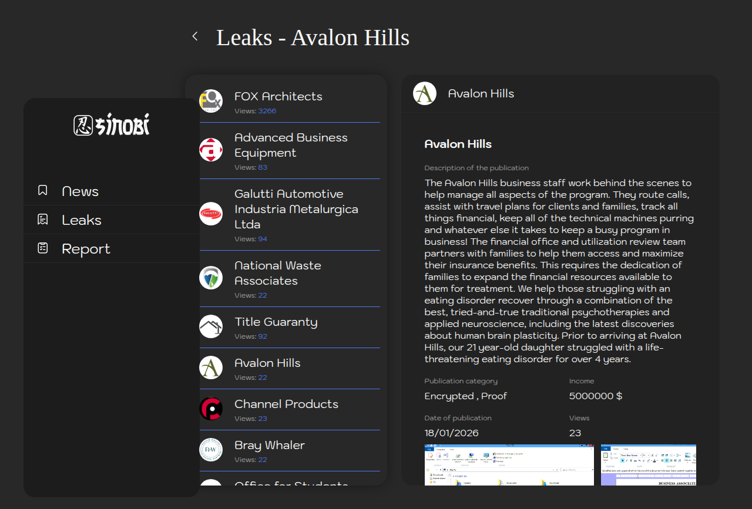Viewport: 752px width, 509px height.
Task: Click the National Waste Associates logo
Action: click(x=211, y=278)
